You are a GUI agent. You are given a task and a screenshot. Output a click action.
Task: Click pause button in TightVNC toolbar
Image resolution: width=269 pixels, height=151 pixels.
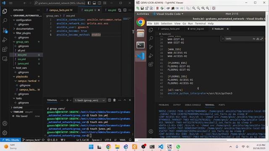point(157,8)
